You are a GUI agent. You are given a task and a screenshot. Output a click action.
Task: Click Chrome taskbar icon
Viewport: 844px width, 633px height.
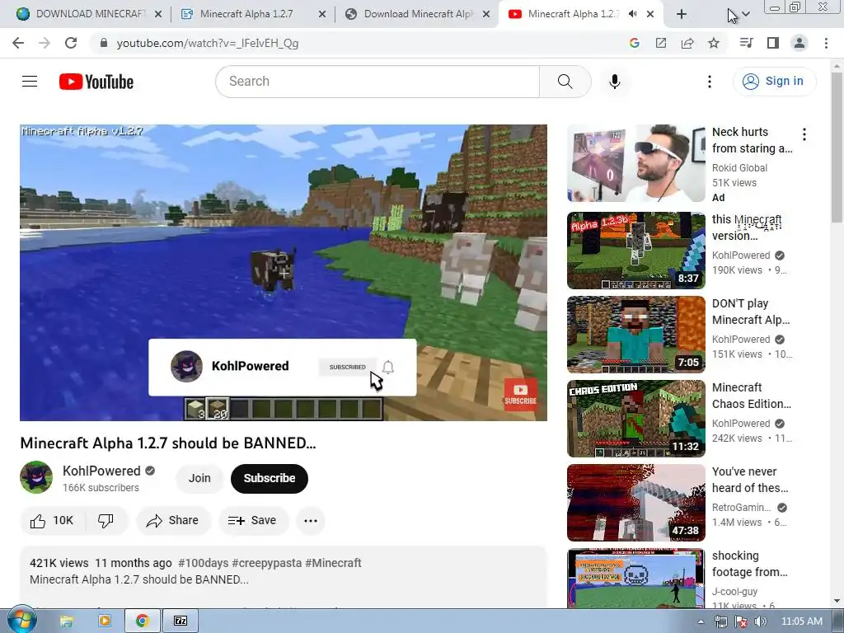tap(142, 621)
